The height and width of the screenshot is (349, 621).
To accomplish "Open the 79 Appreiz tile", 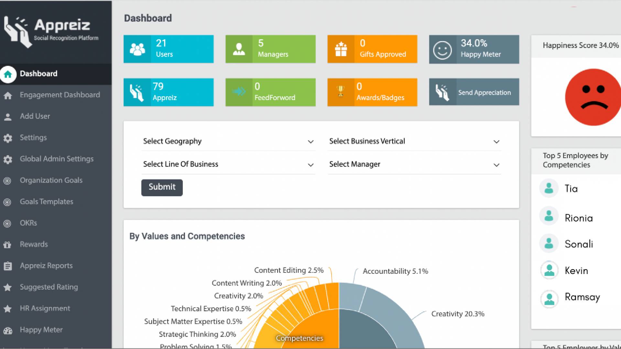I will point(169,92).
